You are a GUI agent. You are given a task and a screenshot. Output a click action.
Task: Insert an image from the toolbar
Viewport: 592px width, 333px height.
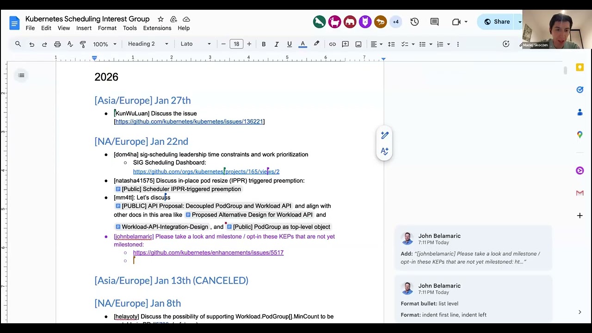pos(358,44)
